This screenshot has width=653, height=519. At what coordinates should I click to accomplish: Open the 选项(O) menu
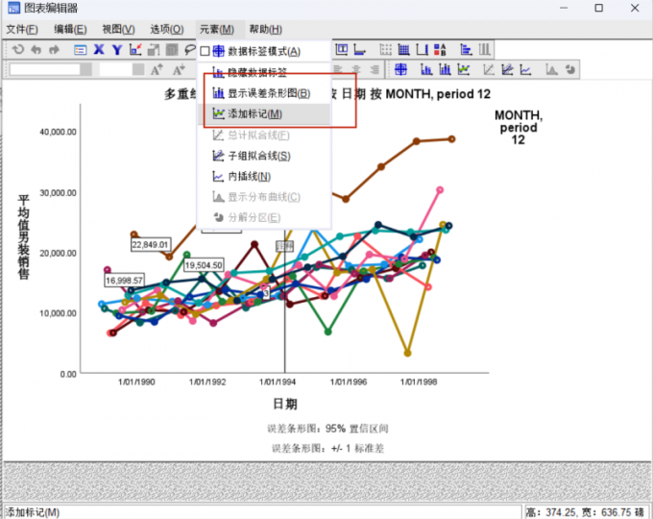tap(167, 29)
